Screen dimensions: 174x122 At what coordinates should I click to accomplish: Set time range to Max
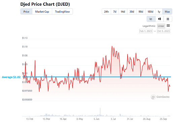coord(167,11)
